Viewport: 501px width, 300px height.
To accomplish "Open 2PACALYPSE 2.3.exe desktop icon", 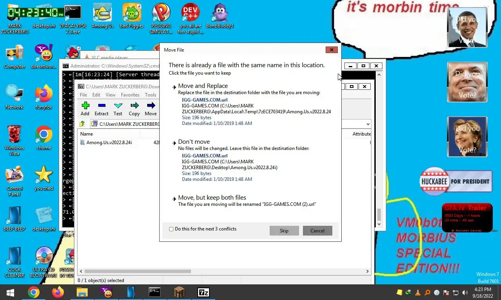I will click(x=73, y=19).
